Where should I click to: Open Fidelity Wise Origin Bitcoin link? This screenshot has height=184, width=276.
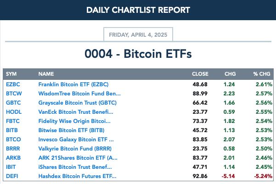click(x=74, y=121)
